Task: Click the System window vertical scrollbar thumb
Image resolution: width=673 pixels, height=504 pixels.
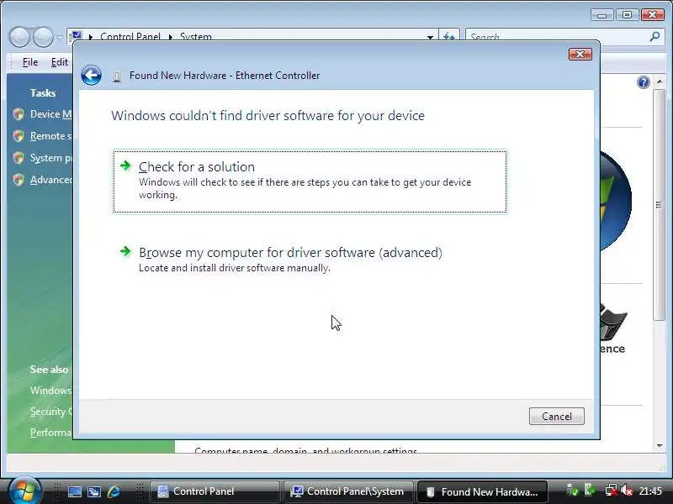Action: [659, 205]
